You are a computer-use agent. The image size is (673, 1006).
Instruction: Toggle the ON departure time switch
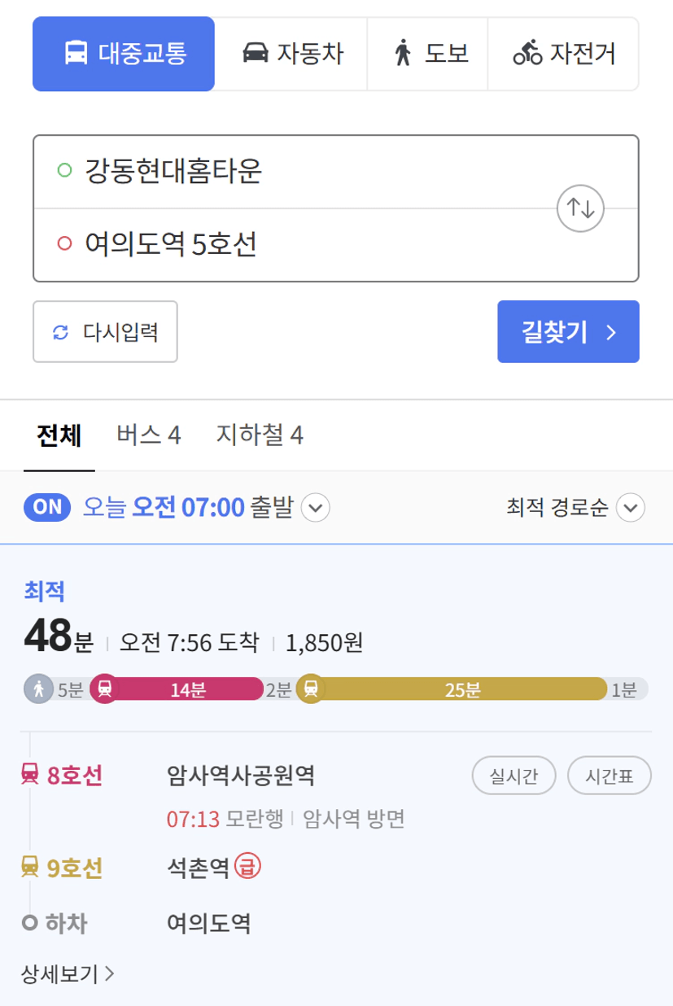48,507
